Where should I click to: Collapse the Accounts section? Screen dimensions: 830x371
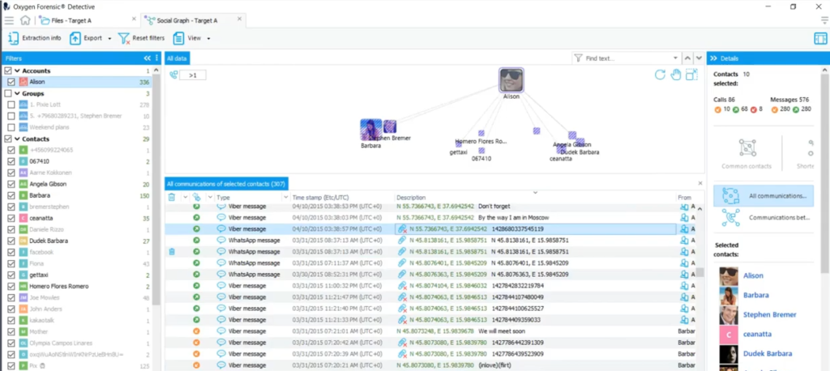(17, 70)
